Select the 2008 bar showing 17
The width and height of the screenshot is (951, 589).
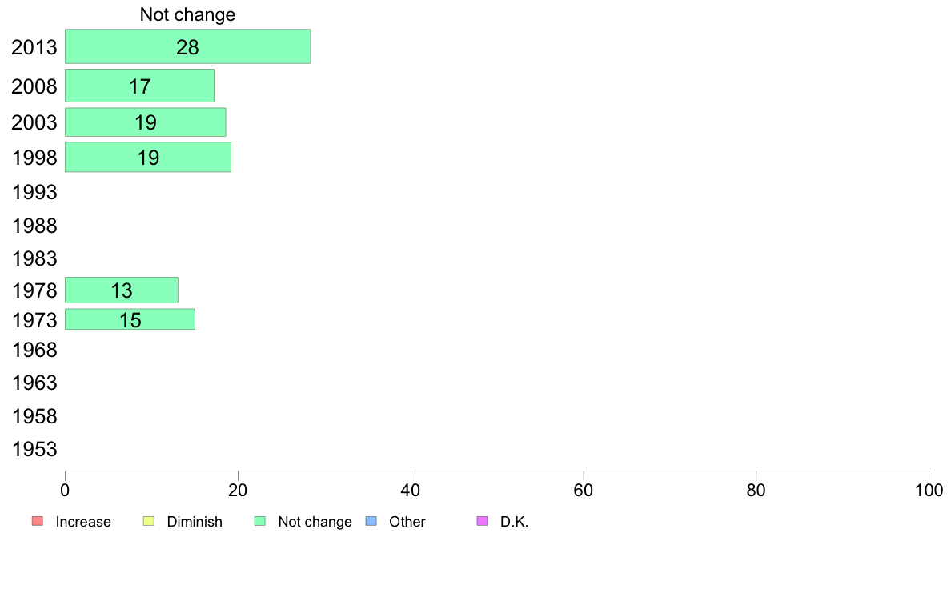pyautogui.click(x=139, y=86)
